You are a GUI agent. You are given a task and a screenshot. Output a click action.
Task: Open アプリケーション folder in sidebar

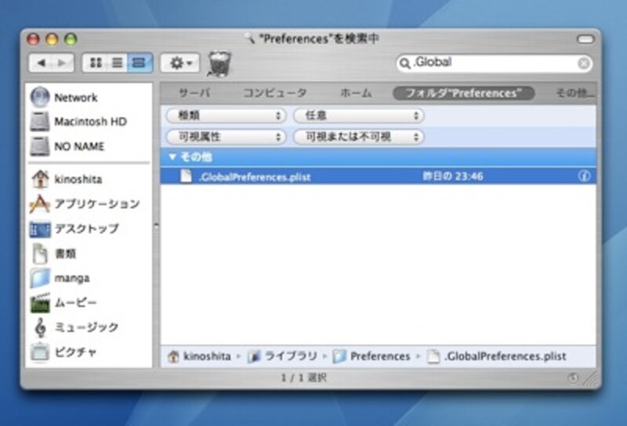[40, 204]
